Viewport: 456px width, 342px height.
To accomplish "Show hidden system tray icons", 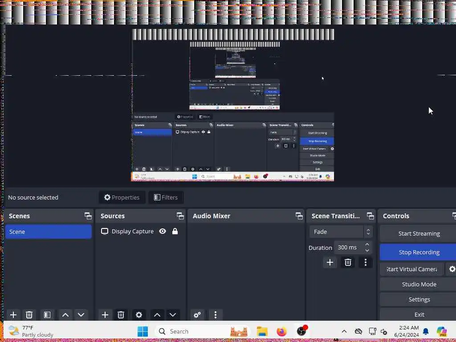I will (344, 331).
